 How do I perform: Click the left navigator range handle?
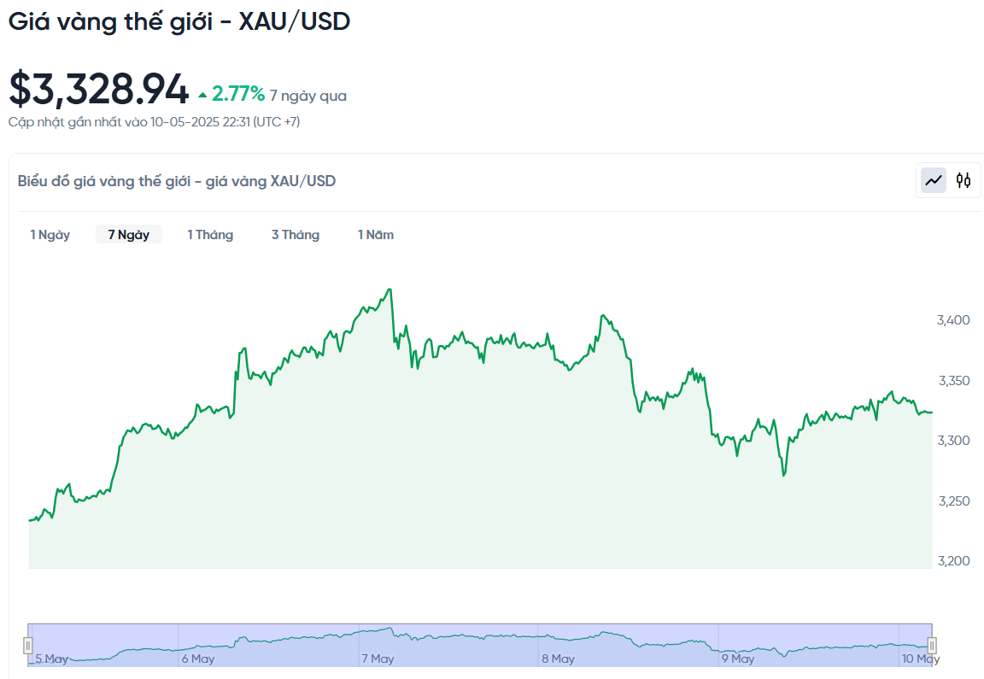(28, 646)
